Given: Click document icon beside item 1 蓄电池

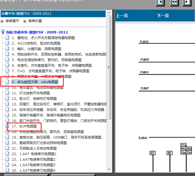Looking at the screenshot, I should coord(7,37).
